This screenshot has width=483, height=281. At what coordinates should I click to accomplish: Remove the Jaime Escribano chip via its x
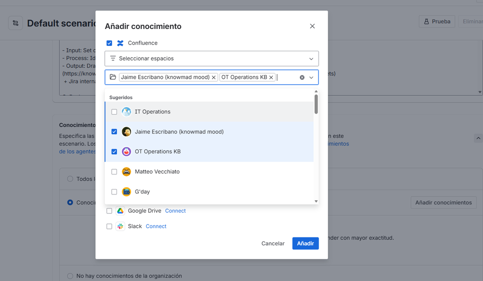point(214,77)
